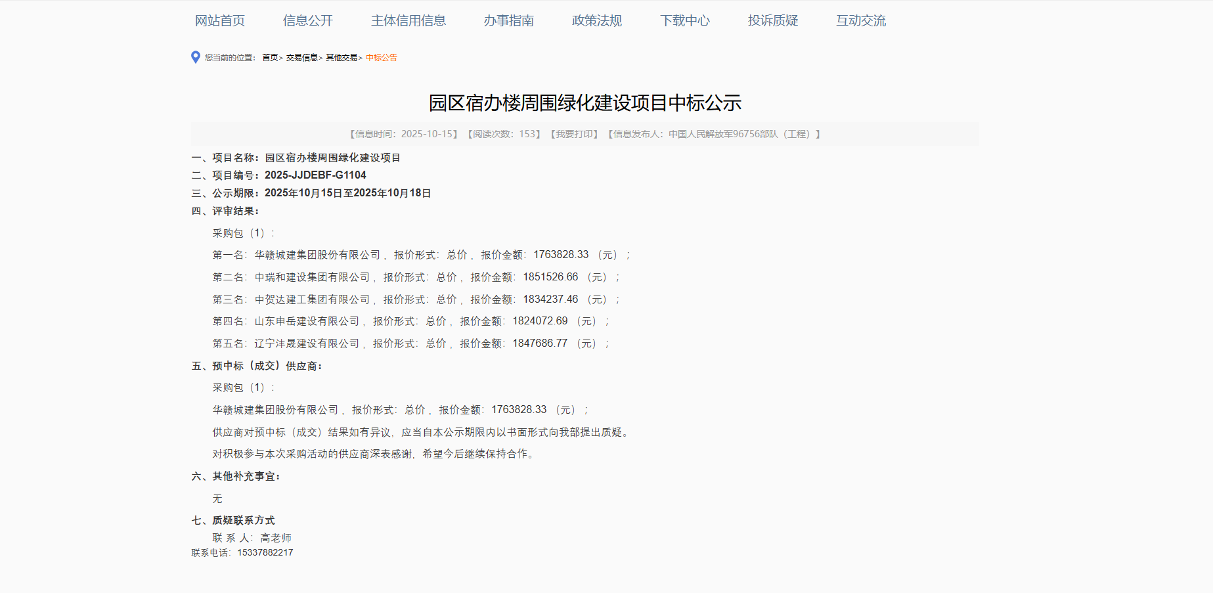
Task: Open the 互动交流 section
Action: pos(860,20)
